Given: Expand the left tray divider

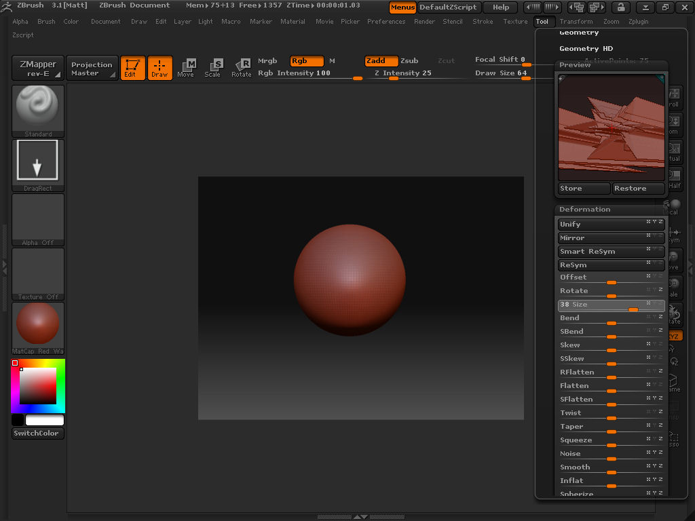Looking at the screenshot, I should pos(5,267).
